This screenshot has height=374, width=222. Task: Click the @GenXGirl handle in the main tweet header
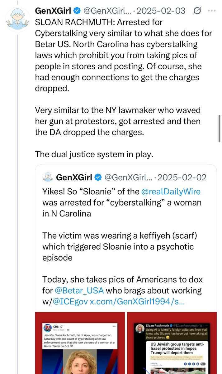[x=103, y=11]
